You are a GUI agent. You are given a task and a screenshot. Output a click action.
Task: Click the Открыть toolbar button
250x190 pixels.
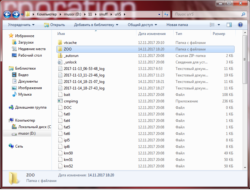coord(55,25)
